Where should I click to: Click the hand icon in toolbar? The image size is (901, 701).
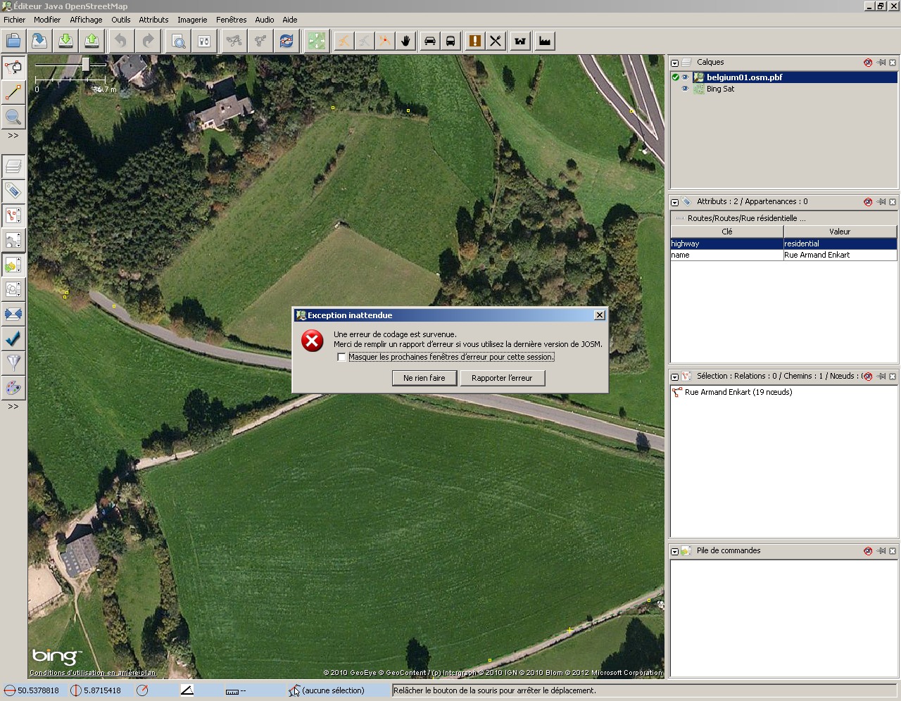[x=405, y=41]
